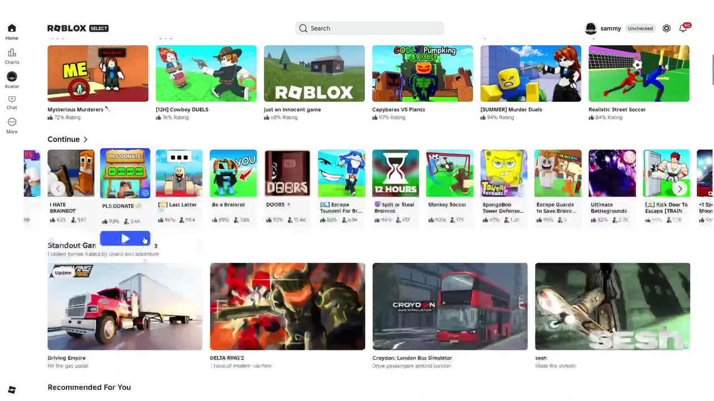Select the PLS DONATE game tile
This screenshot has height=401, width=714.
[x=125, y=173]
